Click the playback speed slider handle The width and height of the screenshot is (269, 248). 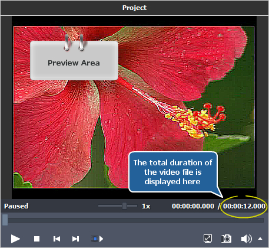point(124,206)
